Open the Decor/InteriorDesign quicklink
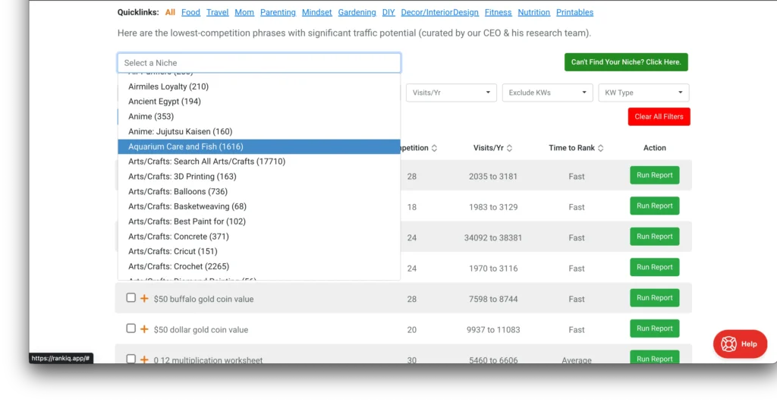 click(440, 12)
